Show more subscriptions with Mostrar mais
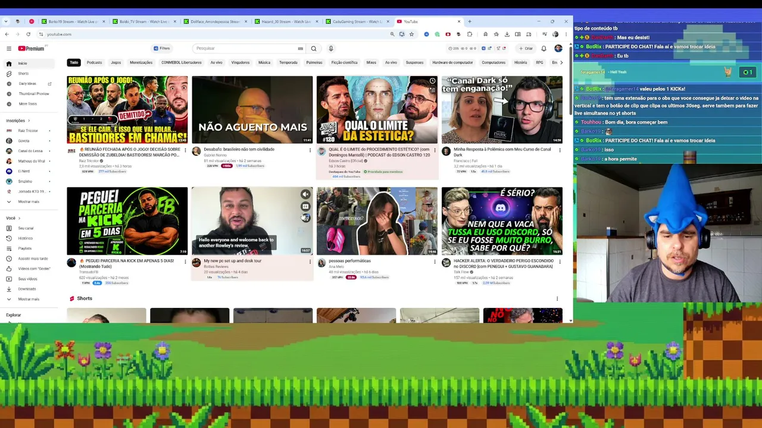The width and height of the screenshot is (762, 428). 29,202
